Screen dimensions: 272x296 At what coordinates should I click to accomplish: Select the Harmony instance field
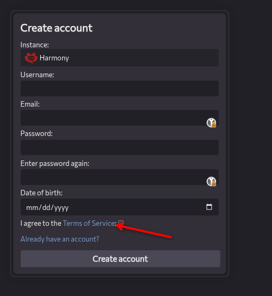(120, 58)
